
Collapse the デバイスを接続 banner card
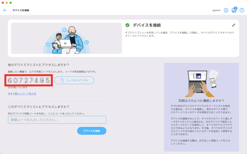(233, 25)
